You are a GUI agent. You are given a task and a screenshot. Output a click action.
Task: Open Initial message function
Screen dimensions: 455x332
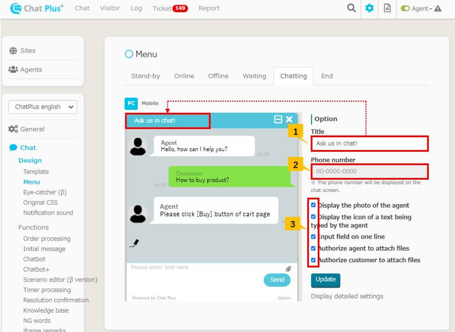pos(44,249)
